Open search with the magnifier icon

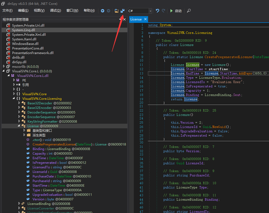[189, 11]
